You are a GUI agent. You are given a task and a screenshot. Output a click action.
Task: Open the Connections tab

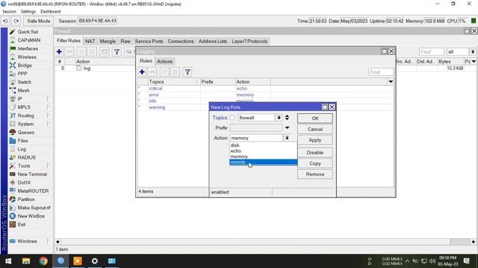(181, 42)
